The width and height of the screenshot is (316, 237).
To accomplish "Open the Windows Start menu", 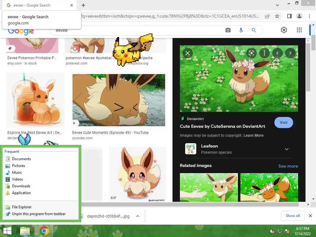I will pyautogui.click(x=7, y=231).
